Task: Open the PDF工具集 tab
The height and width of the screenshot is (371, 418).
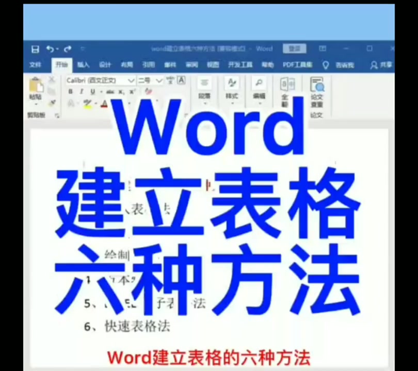Action: click(298, 65)
